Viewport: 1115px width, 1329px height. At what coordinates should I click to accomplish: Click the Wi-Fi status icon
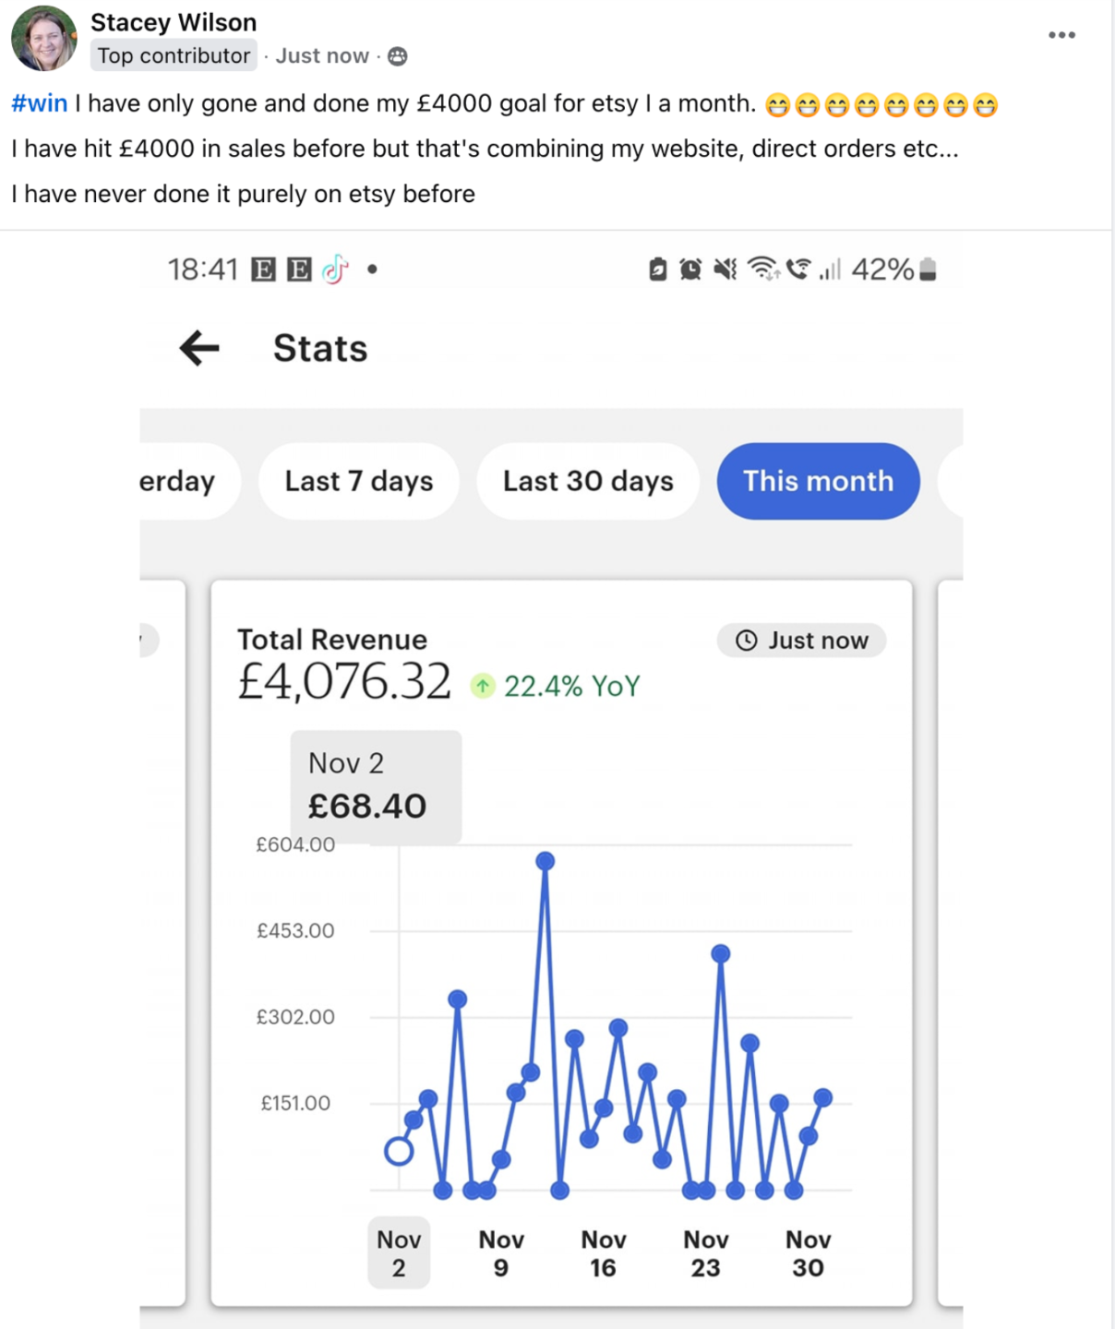pyautogui.click(x=762, y=269)
